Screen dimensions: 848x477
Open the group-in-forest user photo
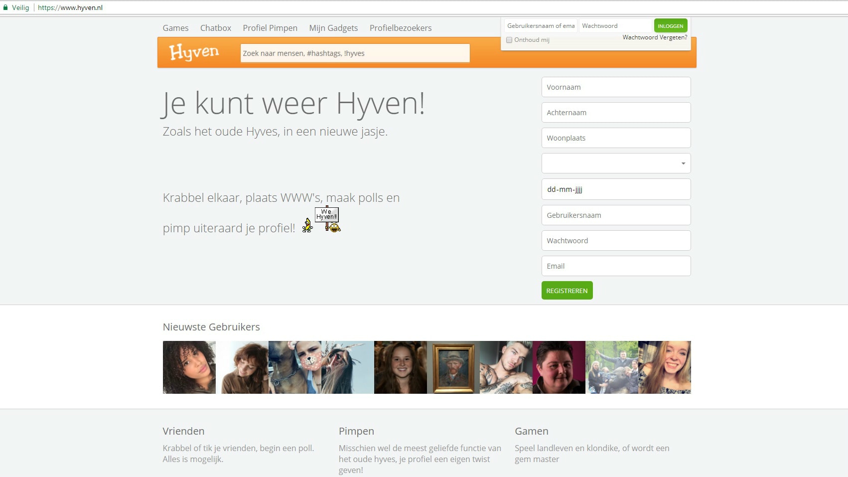coord(612,367)
